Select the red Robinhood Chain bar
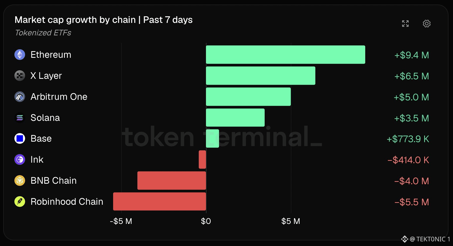Viewport: 453px width, 246px height. point(160,202)
